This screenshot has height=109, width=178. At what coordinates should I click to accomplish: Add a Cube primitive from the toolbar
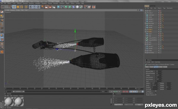point(58,7)
